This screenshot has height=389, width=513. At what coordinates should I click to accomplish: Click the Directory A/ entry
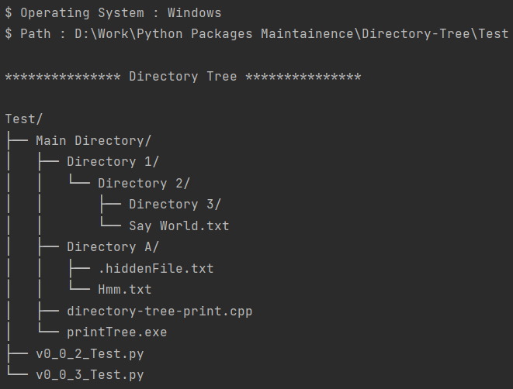pos(113,247)
